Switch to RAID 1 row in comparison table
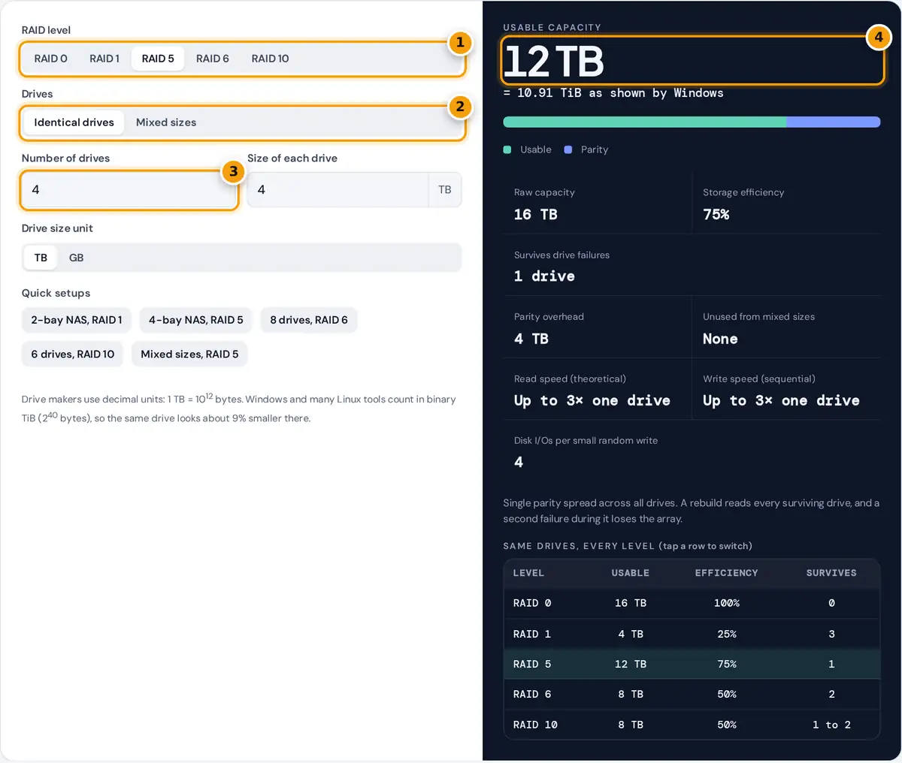Viewport: 902px width, 763px height. pos(692,634)
